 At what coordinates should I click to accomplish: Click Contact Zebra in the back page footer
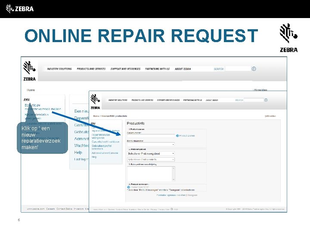click(x=64, y=209)
